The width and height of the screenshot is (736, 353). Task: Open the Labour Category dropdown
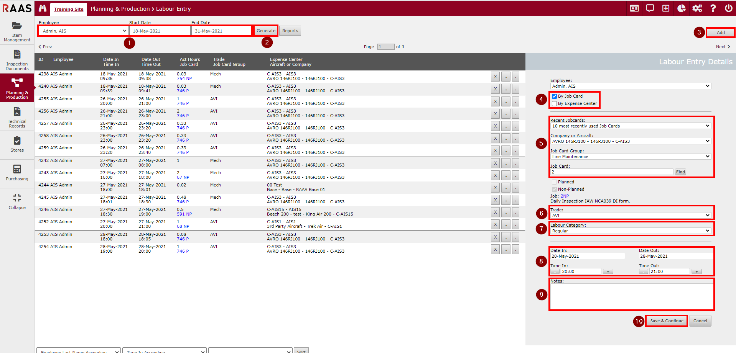click(631, 231)
